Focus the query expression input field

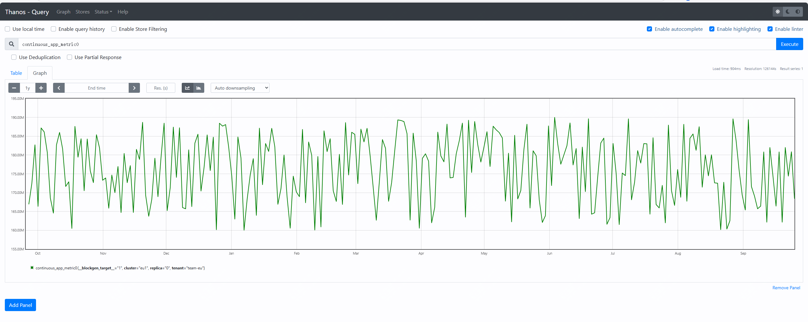pyautogui.click(x=397, y=44)
